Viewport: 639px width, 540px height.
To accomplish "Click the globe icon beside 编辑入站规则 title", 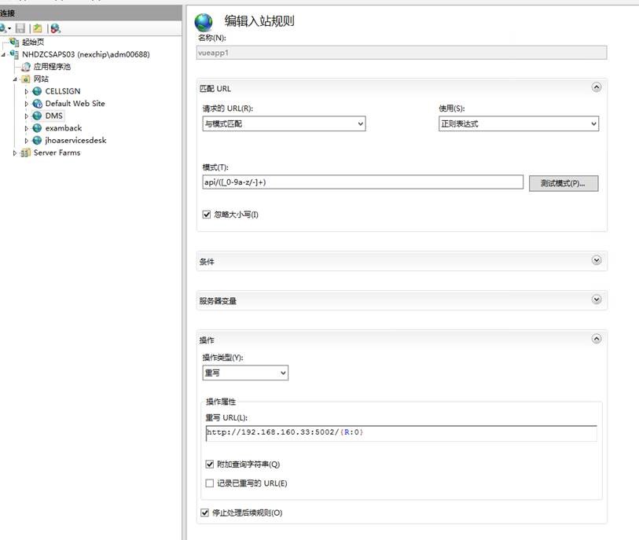I will point(204,23).
